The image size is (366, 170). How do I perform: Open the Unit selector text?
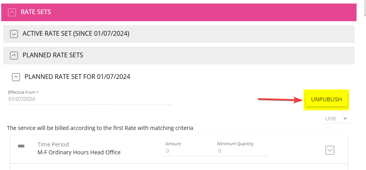[331, 119]
